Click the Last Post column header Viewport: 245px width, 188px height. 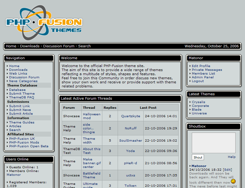[x=148, y=107]
